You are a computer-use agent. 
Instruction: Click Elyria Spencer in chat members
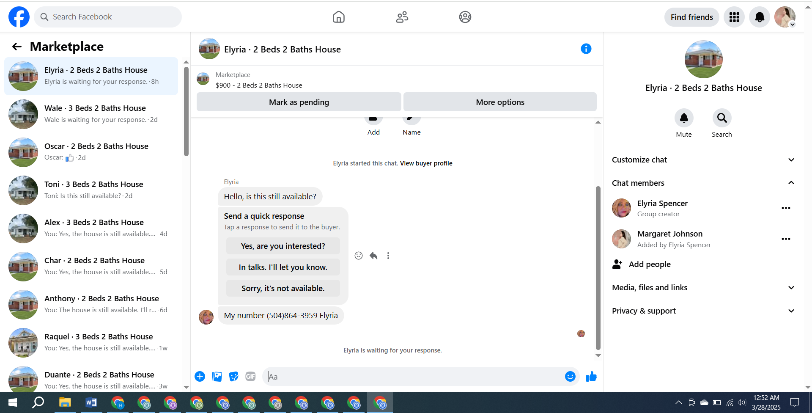pos(662,204)
